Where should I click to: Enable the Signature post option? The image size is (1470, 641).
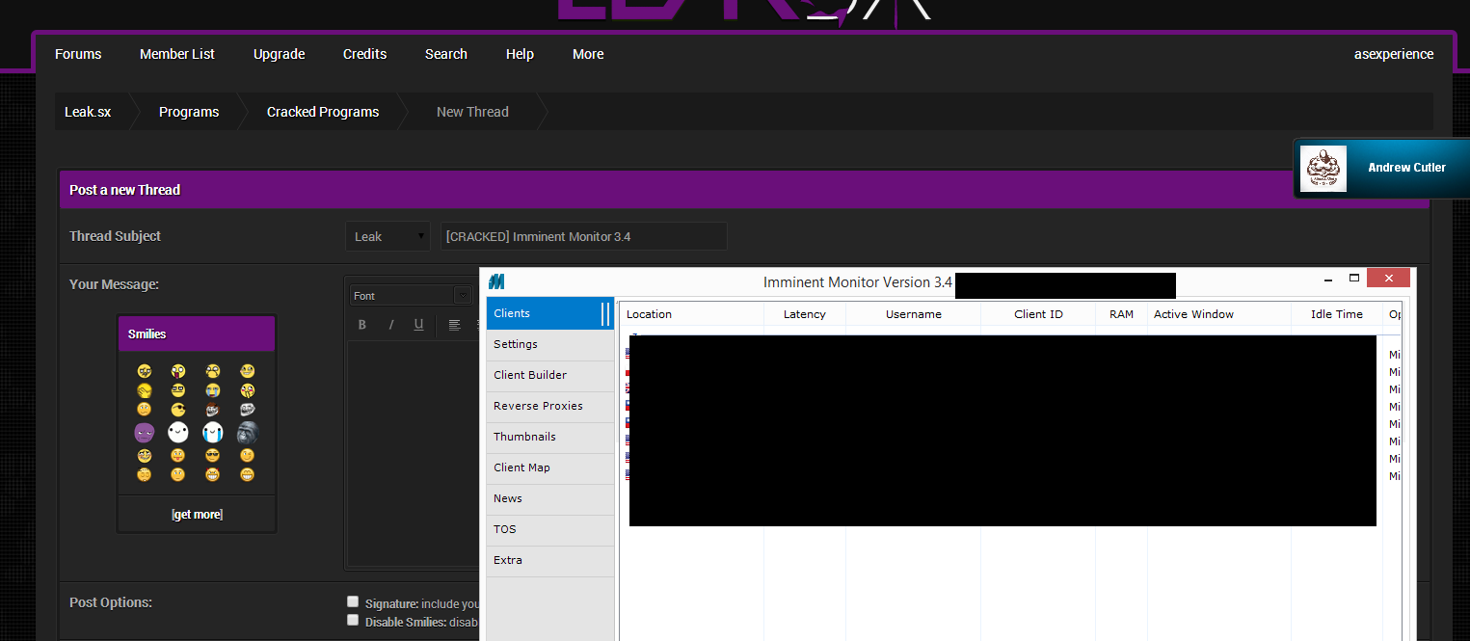(353, 601)
